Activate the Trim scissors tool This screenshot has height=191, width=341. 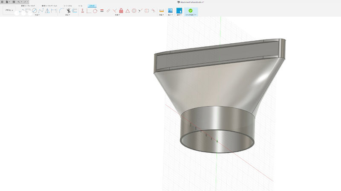point(68,11)
